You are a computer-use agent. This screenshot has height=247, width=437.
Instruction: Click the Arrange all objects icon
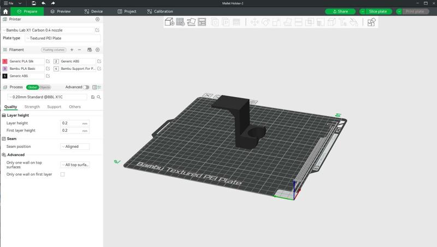[x=202, y=22]
